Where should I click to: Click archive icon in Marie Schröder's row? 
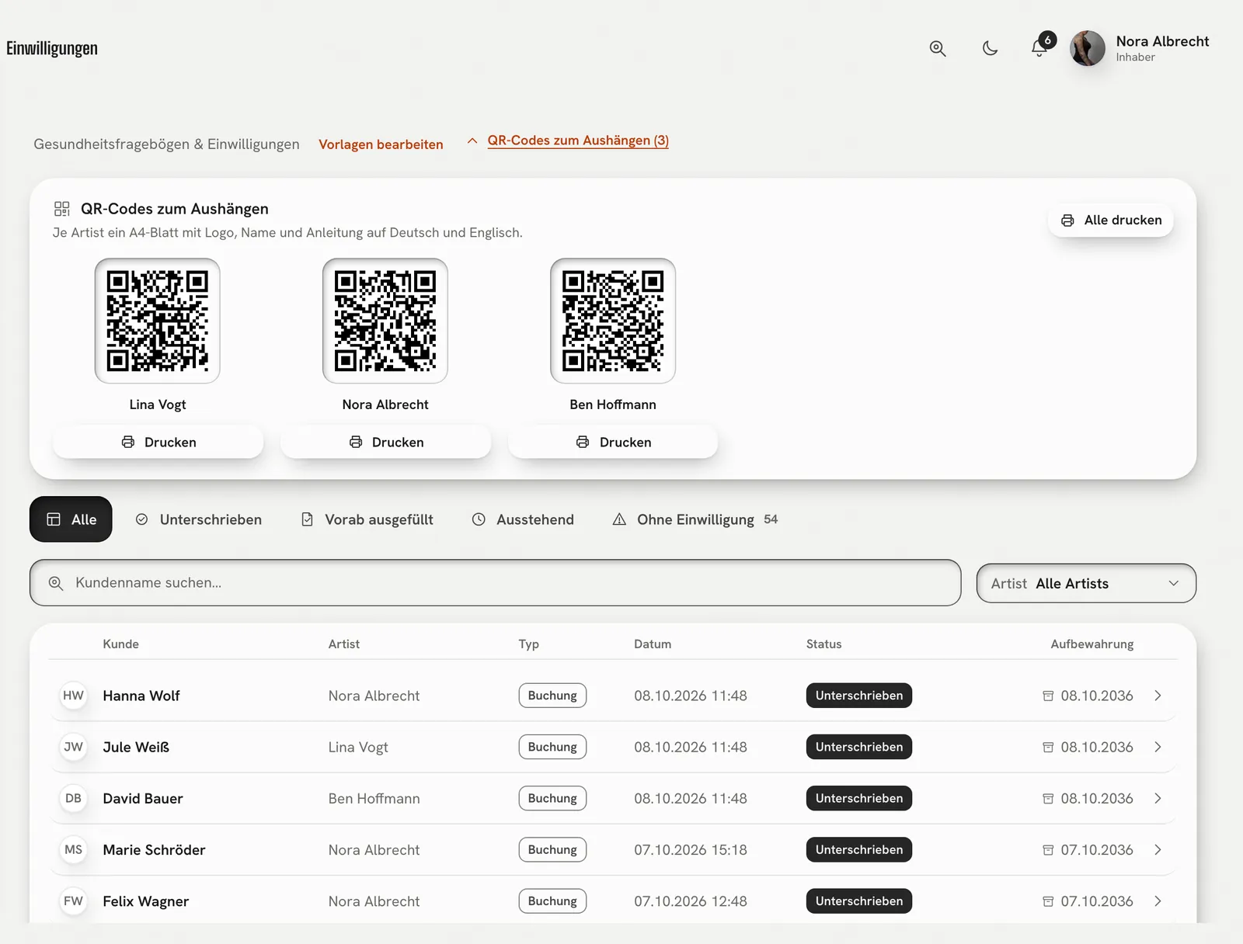pos(1048,850)
